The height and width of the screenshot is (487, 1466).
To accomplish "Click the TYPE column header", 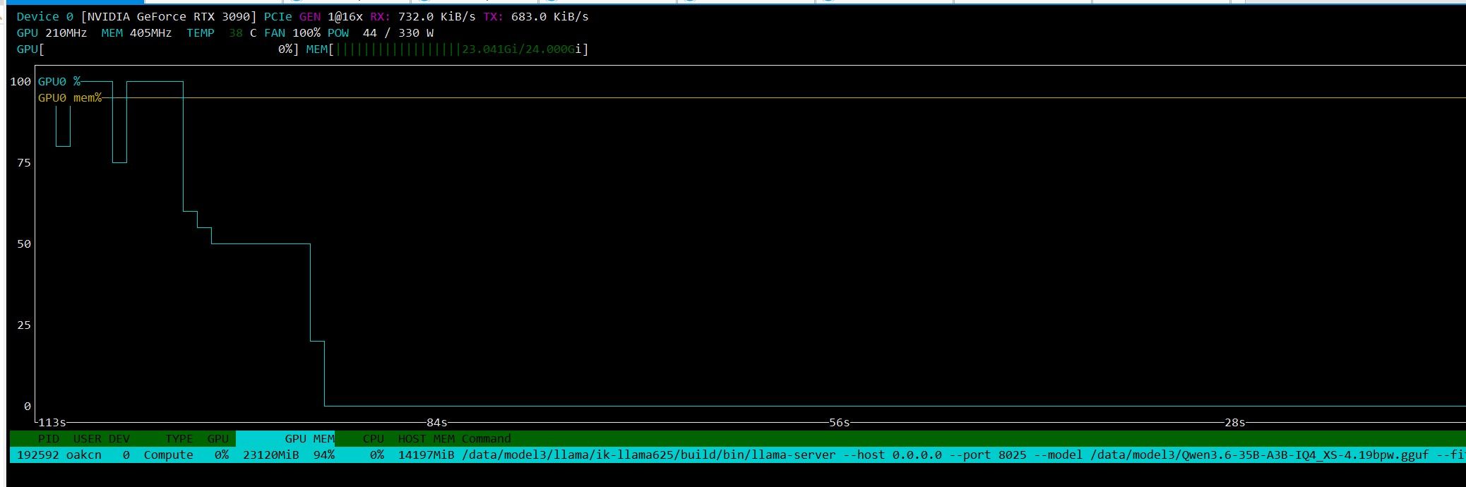I will [179, 439].
